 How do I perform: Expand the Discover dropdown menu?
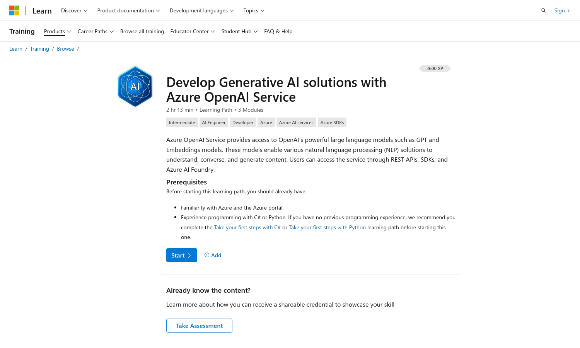point(74,10)
